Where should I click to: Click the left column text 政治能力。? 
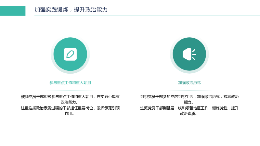coord(69,102)
